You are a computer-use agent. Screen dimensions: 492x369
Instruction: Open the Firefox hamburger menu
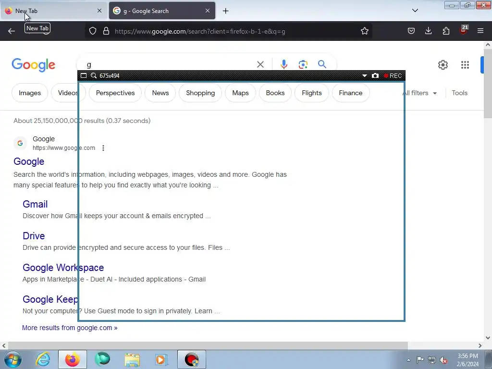point(480,31)
